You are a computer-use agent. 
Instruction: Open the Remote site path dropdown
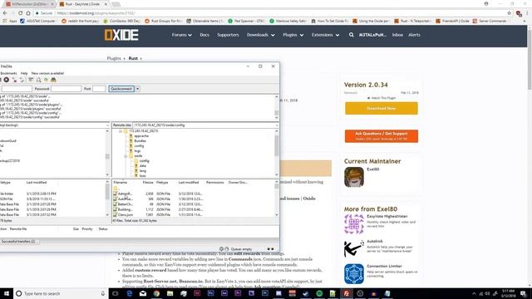[x=277, y=125]
